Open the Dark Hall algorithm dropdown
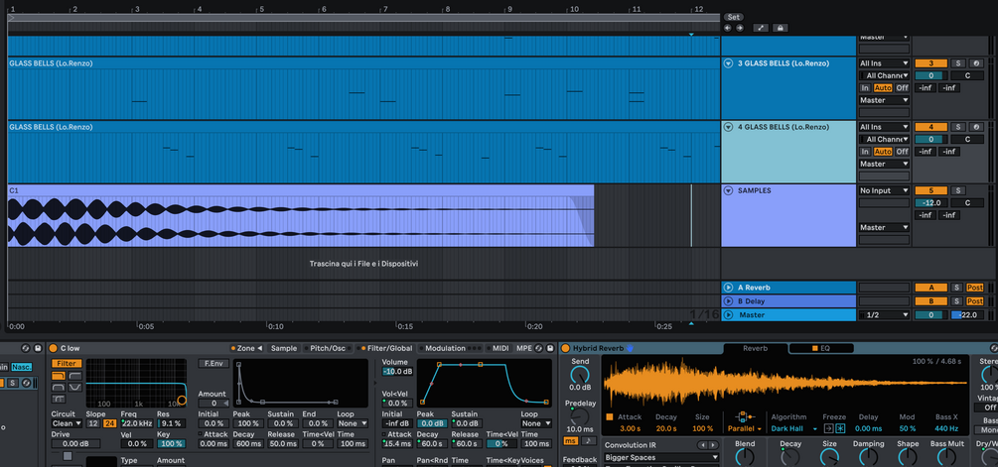 793,429
